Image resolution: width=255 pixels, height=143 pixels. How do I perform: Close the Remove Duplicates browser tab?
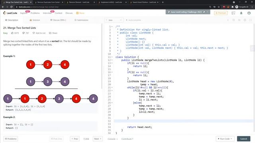(63, 2)
